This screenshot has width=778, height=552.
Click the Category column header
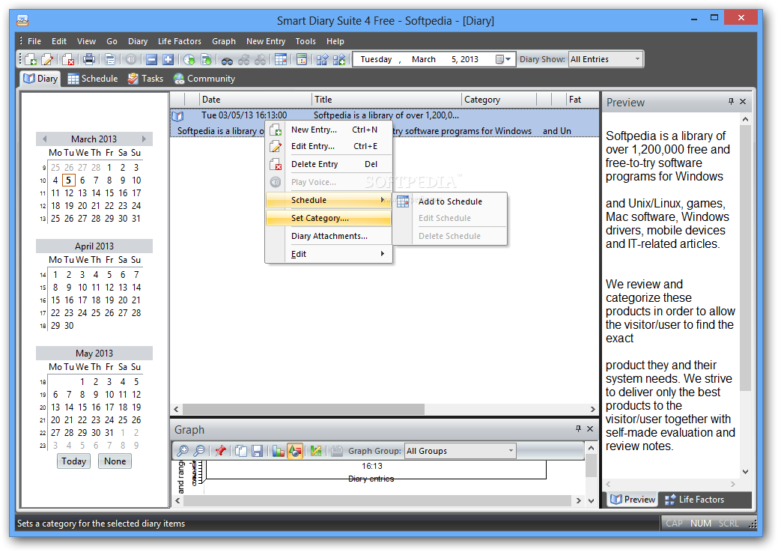point(499,100)
